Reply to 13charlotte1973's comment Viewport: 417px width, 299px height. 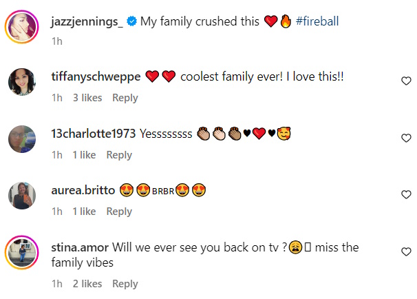(119, 155)
